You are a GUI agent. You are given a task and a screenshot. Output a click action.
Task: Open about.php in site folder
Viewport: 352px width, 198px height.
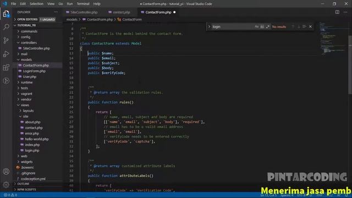pyautogui.click(x=32, y=122)
